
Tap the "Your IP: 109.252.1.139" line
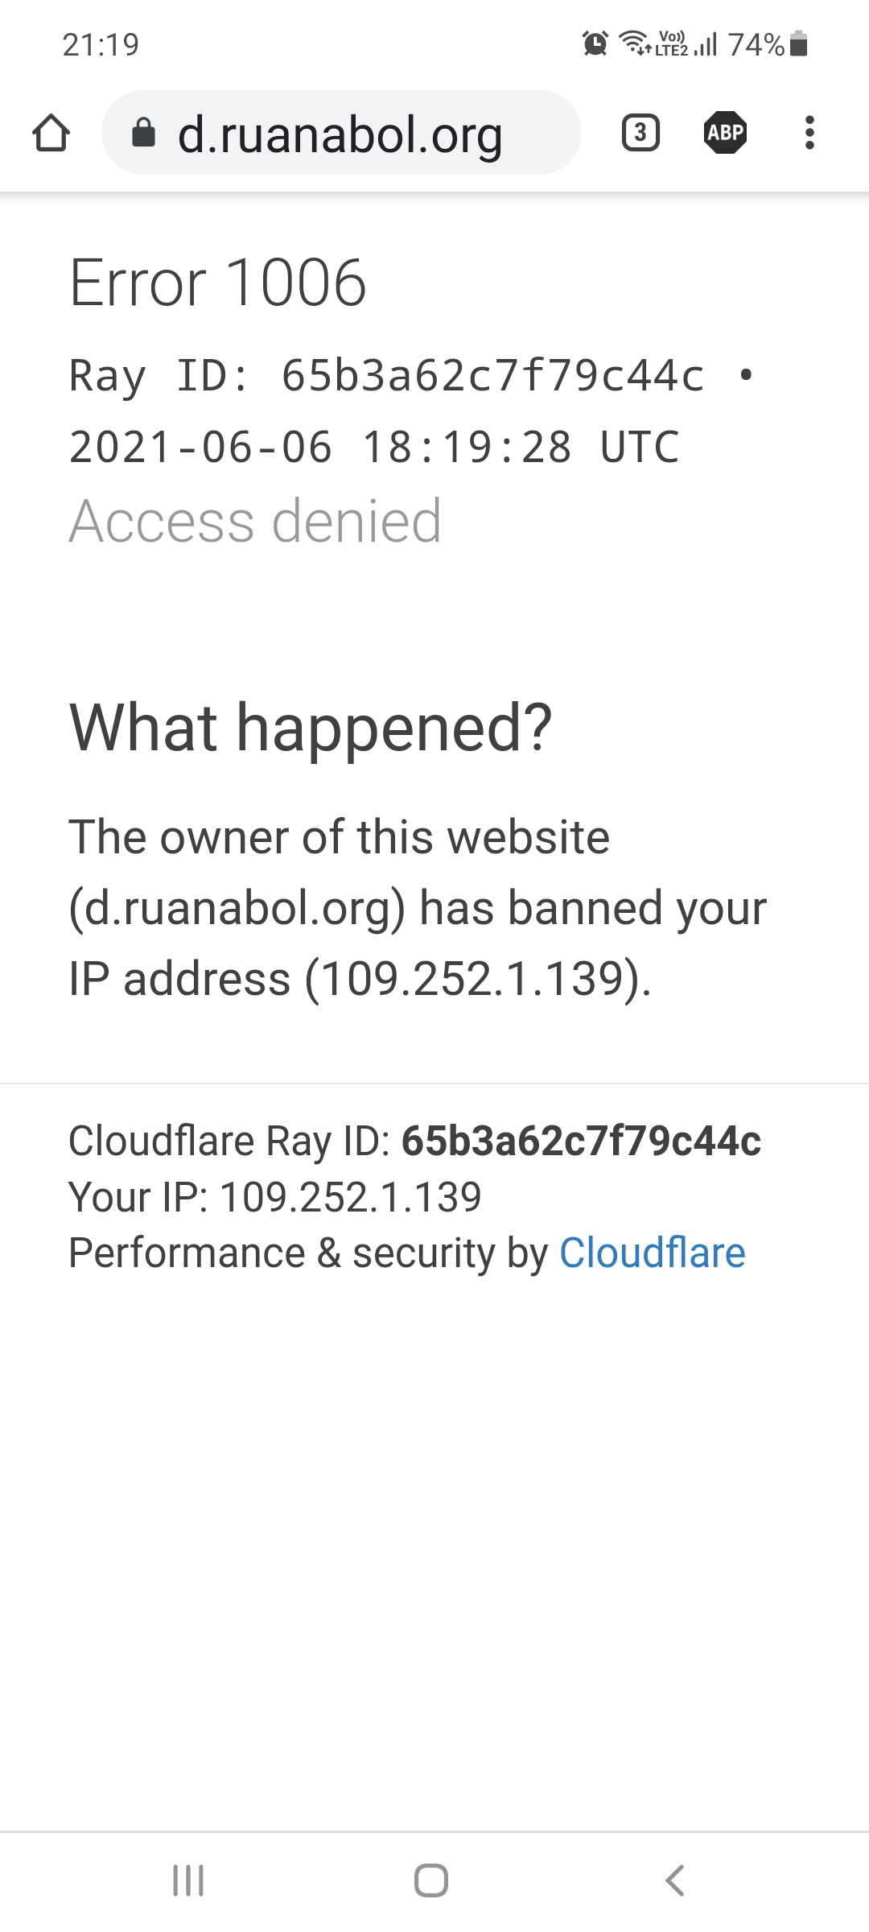[275, 1197]
